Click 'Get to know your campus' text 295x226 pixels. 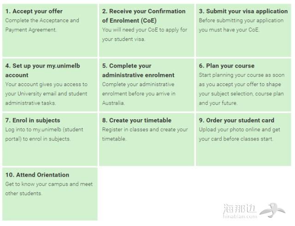click(49, 189)
